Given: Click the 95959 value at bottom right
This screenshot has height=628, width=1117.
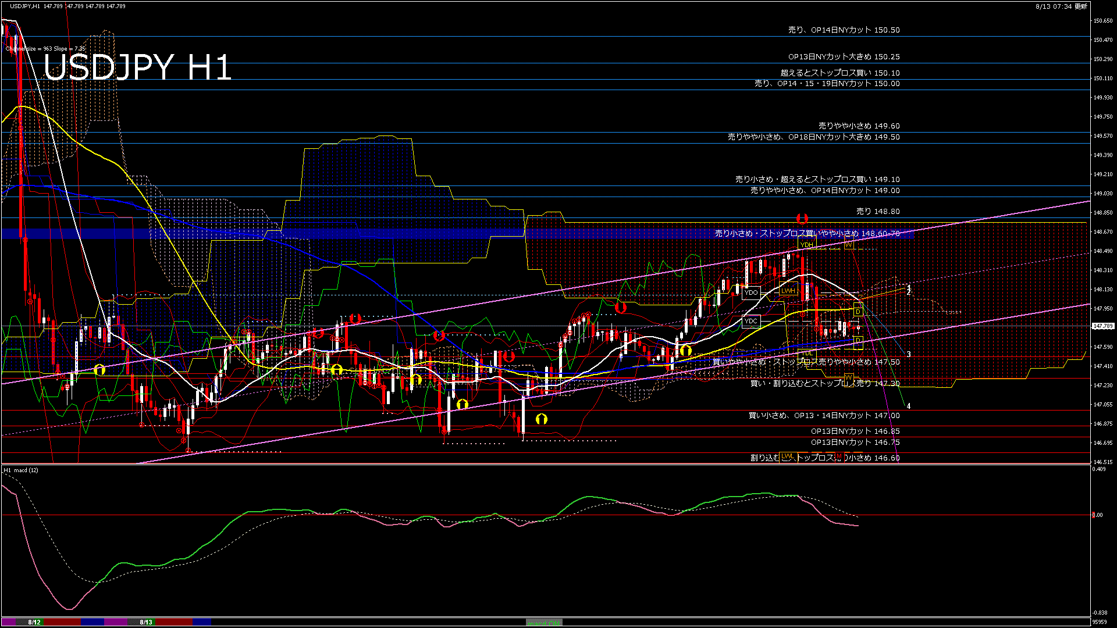Looking at the screenshot, I should point(1100,622).
